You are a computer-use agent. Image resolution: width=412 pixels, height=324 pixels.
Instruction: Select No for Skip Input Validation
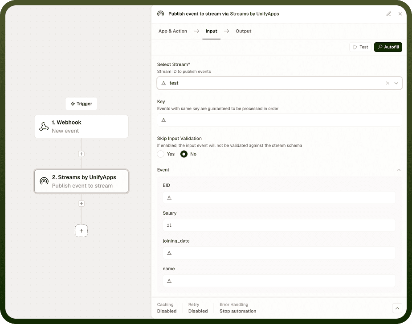[184, 154]
